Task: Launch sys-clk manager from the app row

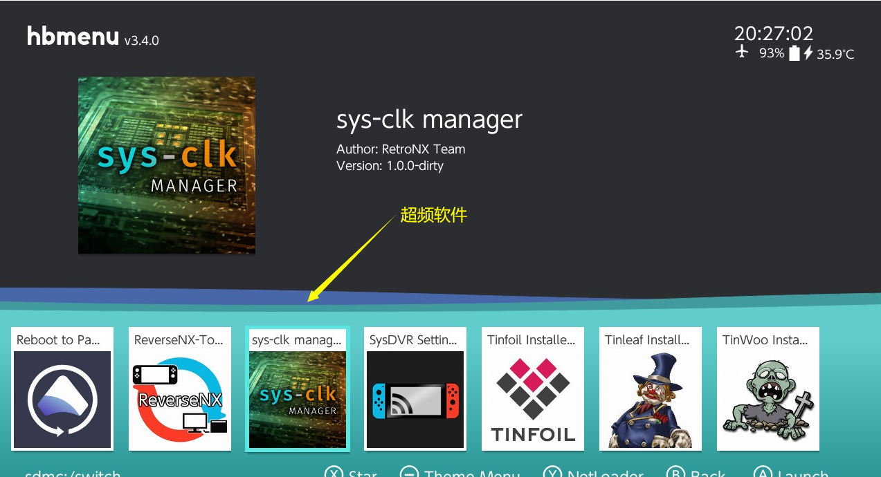Action: [x=298, y=389]
